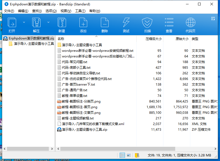Open the 工具(T) menu
This screenshot has height=161, width=220.
[x=80, y=11]
